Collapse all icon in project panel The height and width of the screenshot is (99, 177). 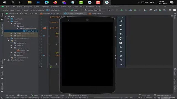(26, 13)
